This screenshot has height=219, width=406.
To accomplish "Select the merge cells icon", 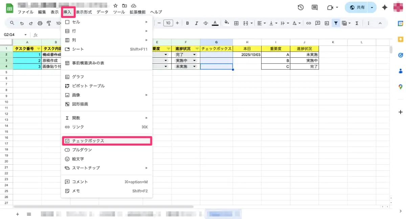I will pos(245,23).
